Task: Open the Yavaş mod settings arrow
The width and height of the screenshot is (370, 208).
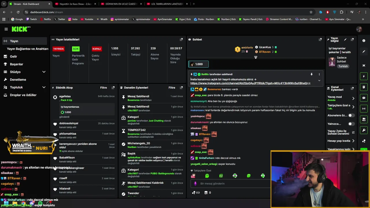Action: 353,99
